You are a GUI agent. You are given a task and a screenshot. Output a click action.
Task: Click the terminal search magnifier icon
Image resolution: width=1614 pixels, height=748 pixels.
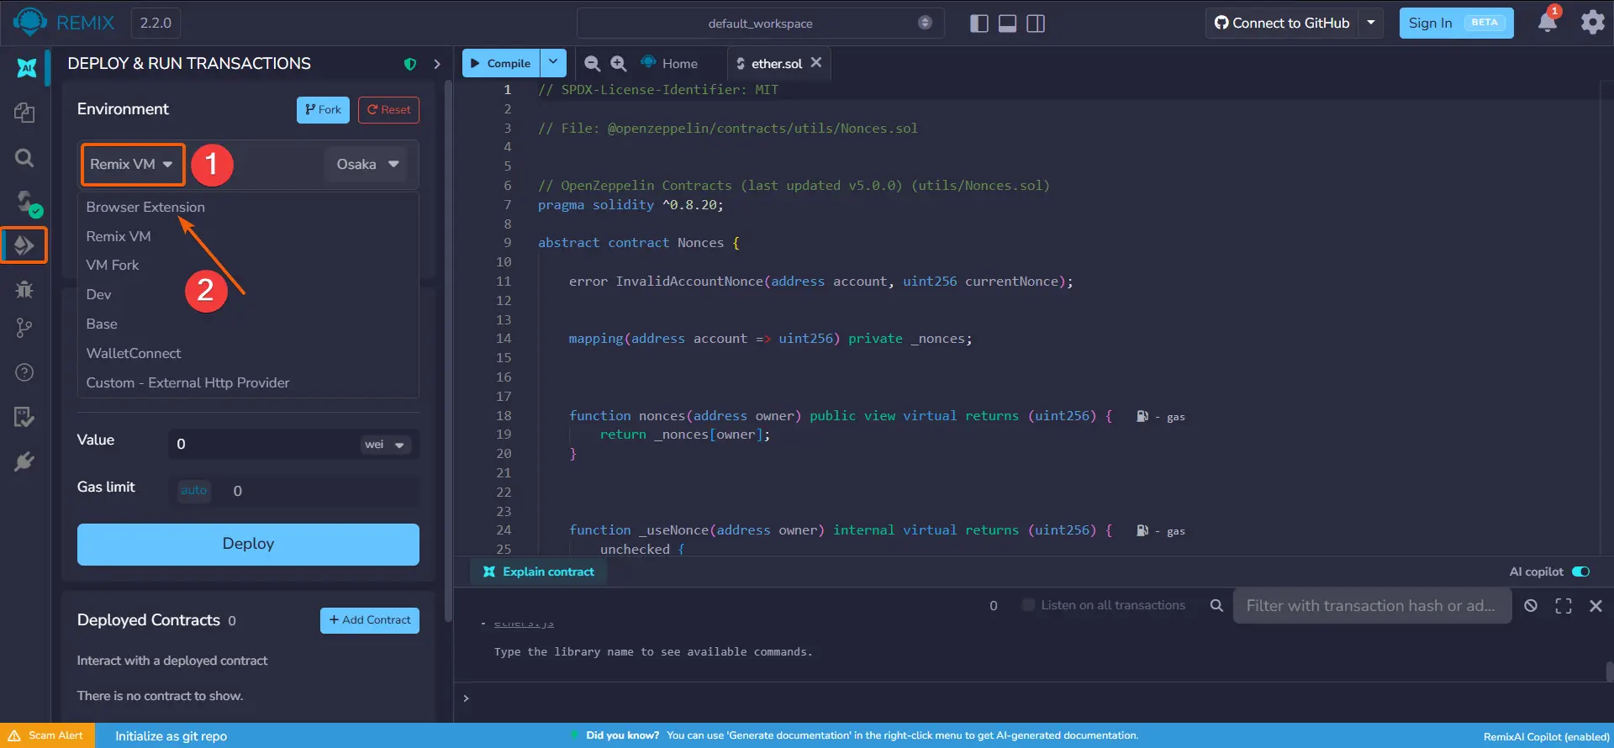click(x=1216, y=605)
